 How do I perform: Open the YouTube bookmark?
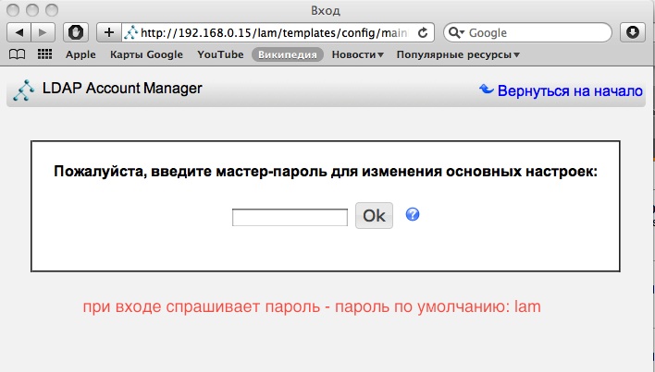tap(220, 54)
